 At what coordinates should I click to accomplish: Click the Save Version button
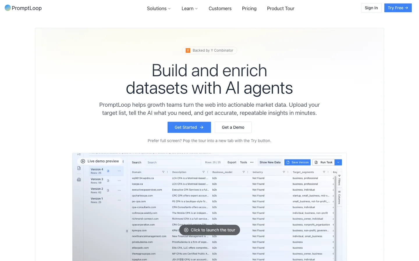tap(298, 162)
